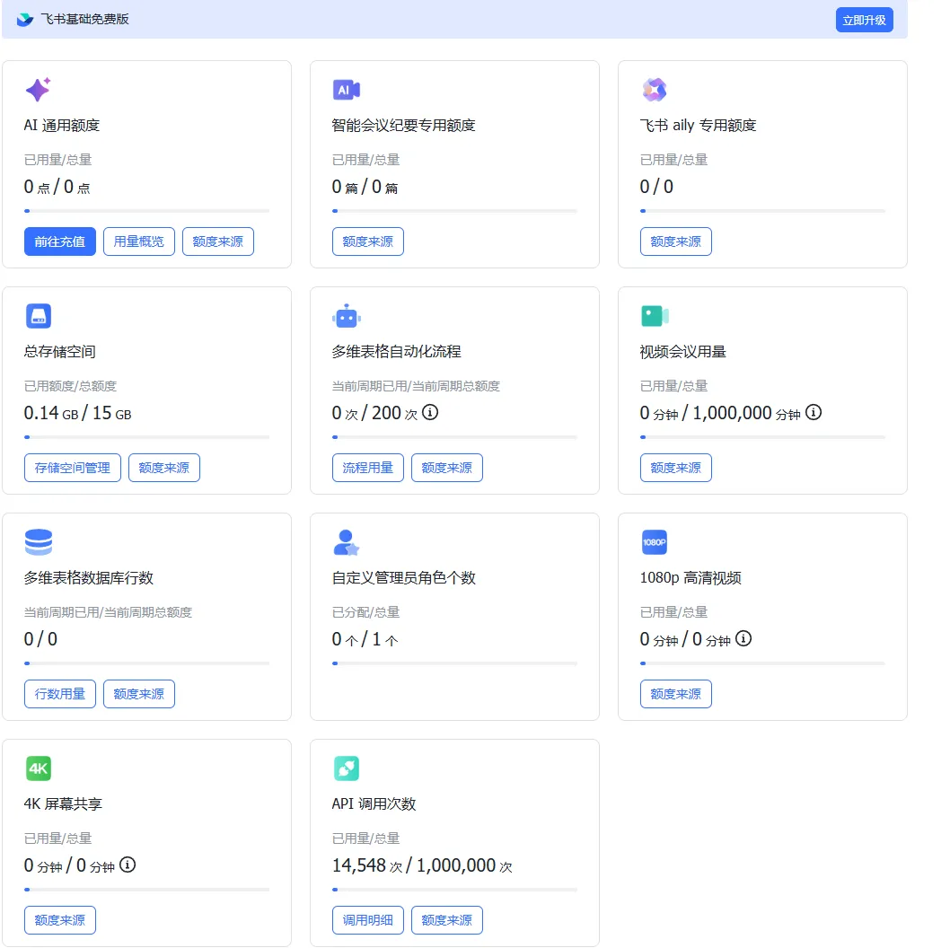
Task: Click the 飞书 aily icon
Action: coord(654,90)
